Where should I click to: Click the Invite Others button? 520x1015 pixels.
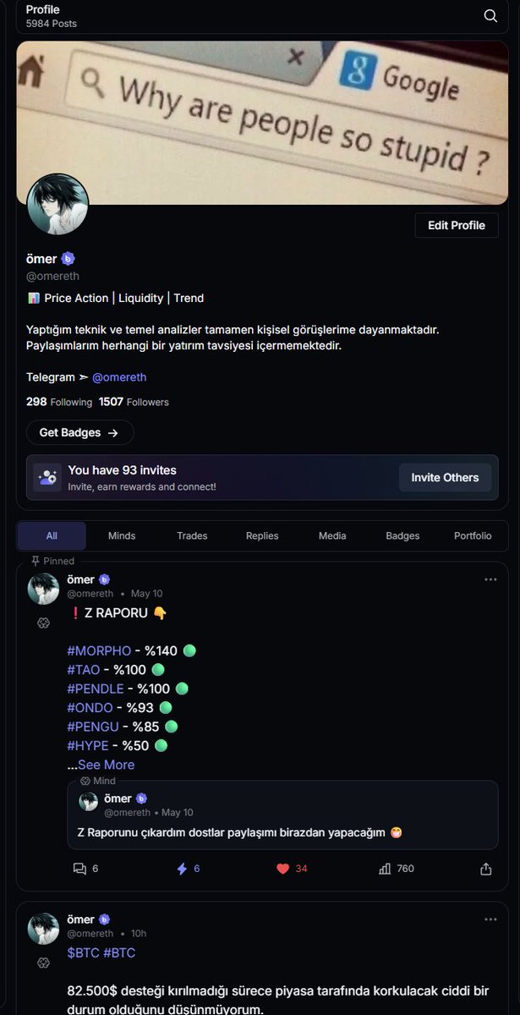click(446, 477)
